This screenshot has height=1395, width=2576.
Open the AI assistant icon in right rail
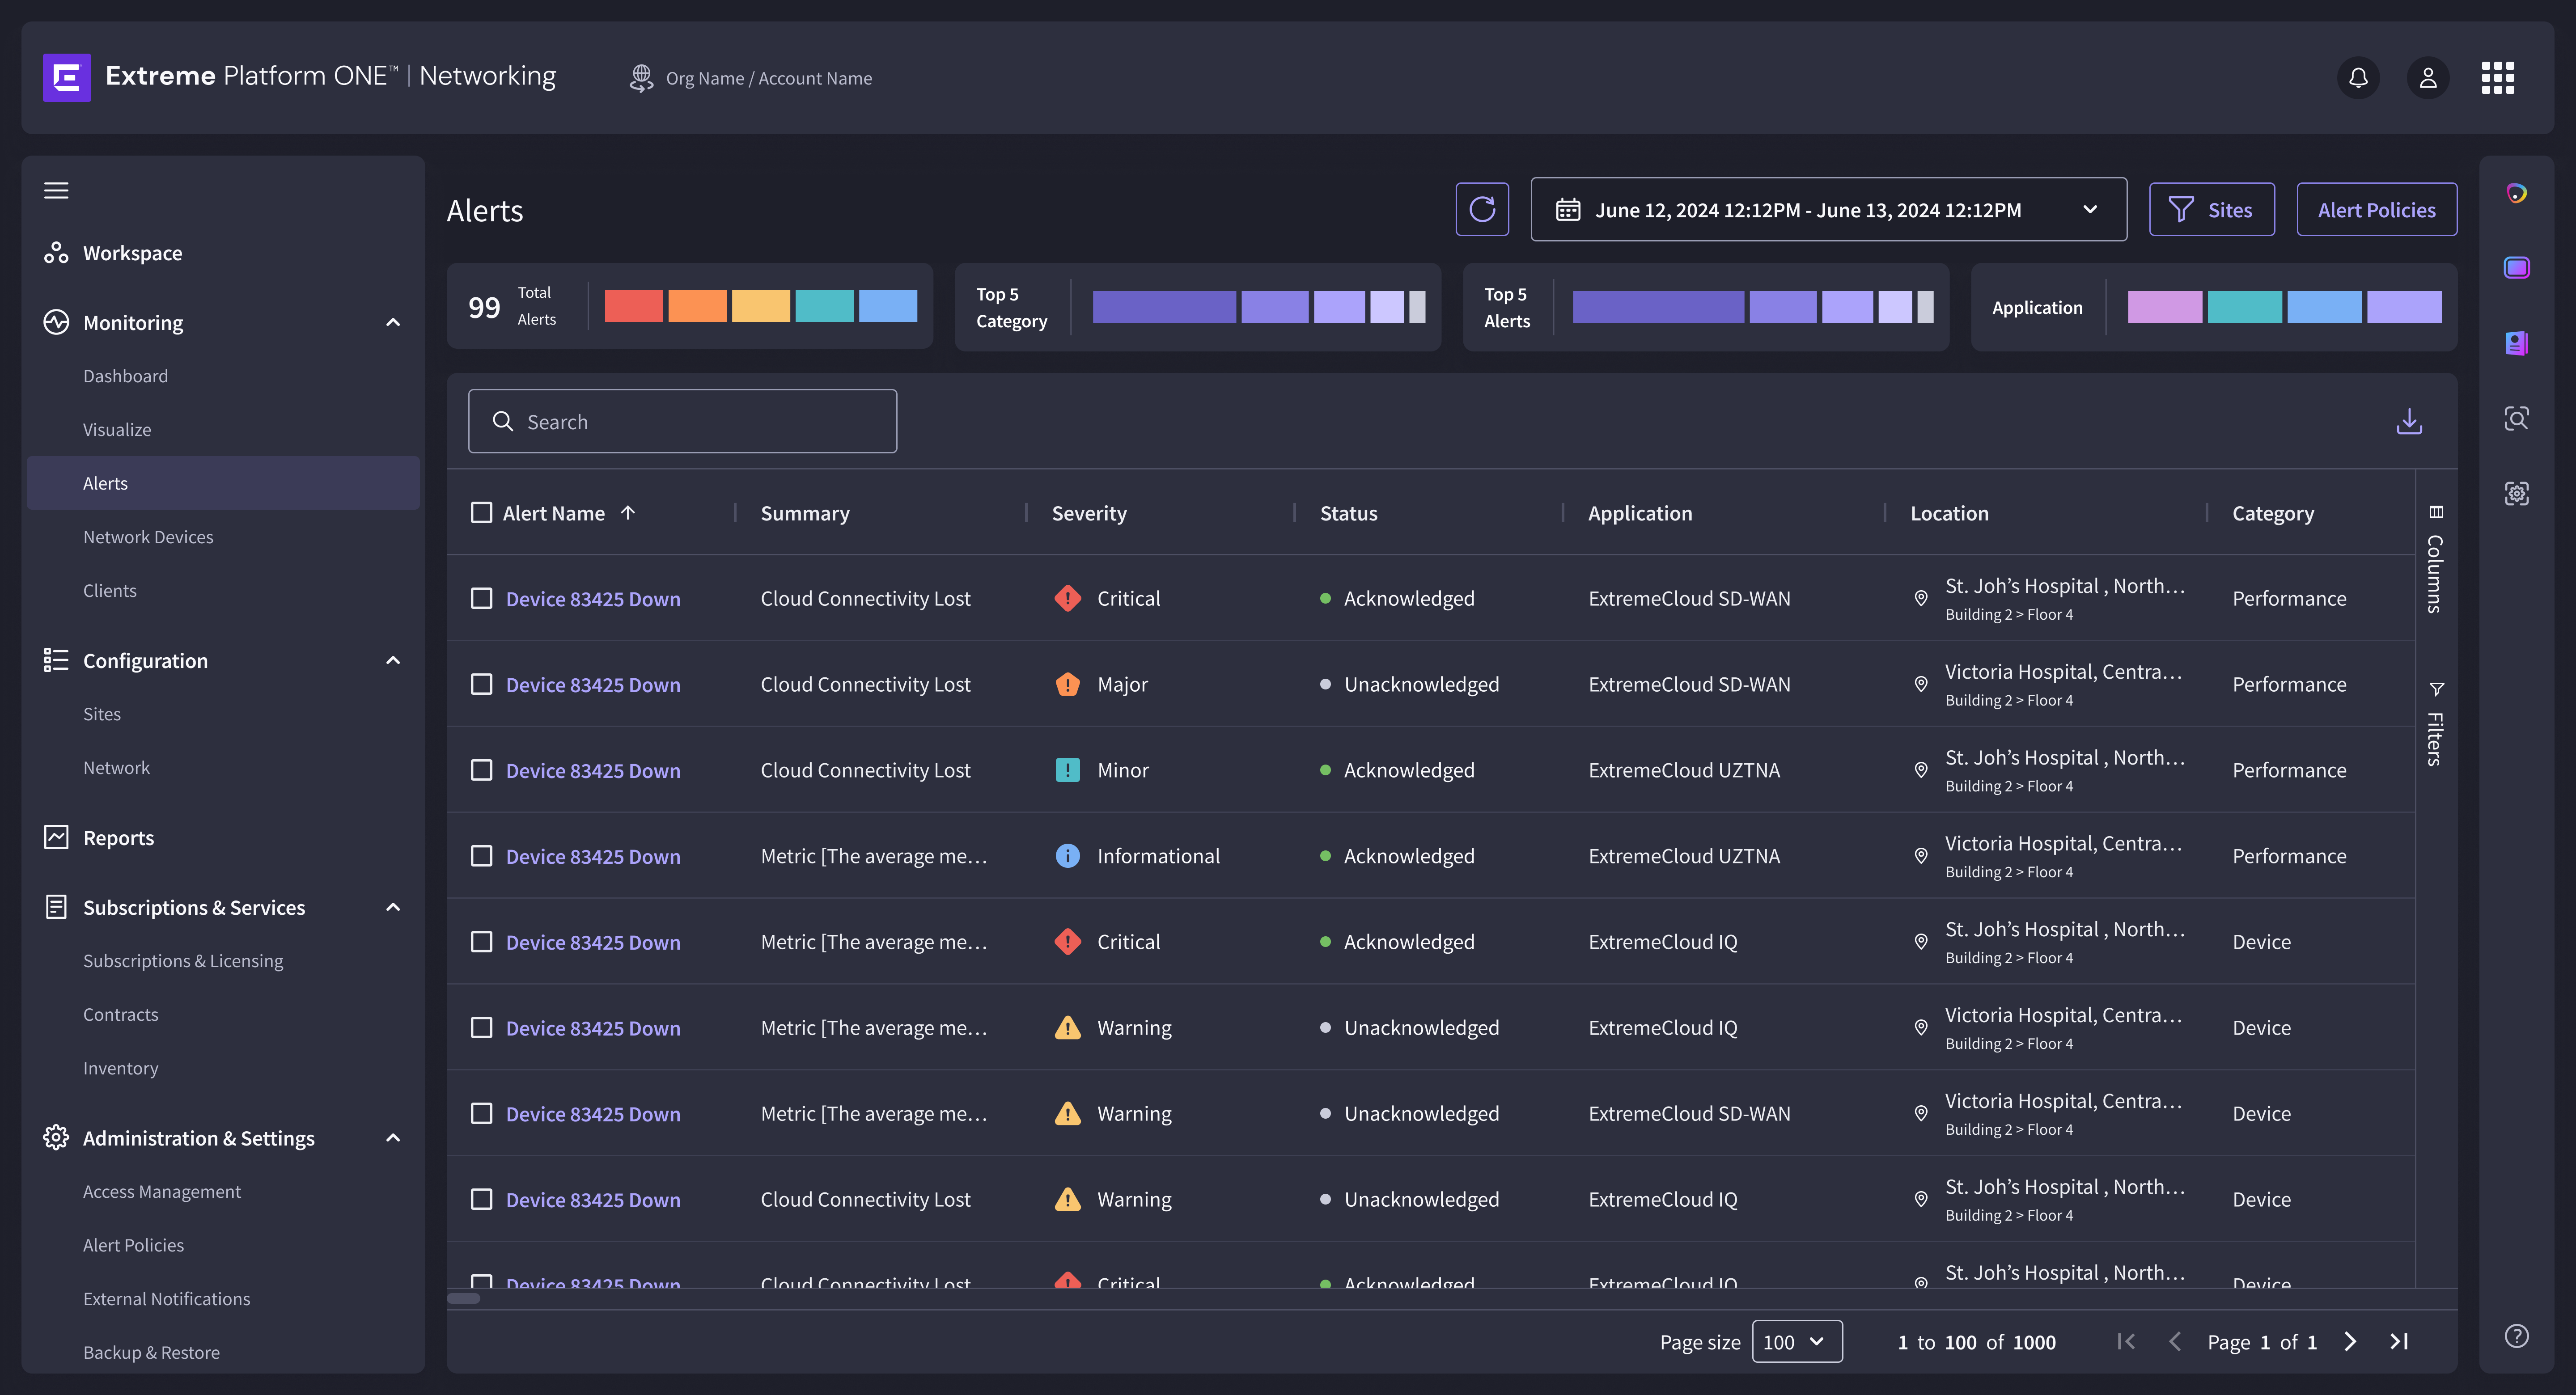click(x=2516, y=193)
